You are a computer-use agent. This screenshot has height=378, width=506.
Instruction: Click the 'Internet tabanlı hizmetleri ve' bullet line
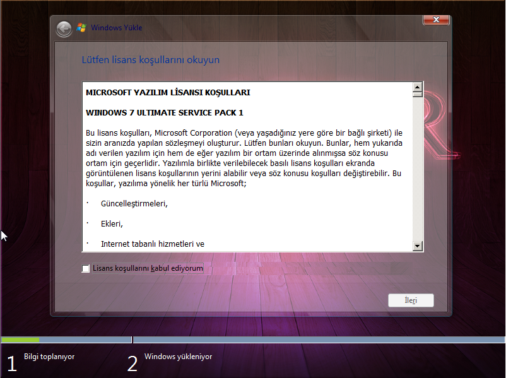point(152,244)
